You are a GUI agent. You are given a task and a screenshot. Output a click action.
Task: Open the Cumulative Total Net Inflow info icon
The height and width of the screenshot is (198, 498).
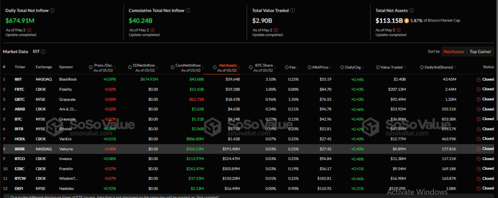pos(188,11)
